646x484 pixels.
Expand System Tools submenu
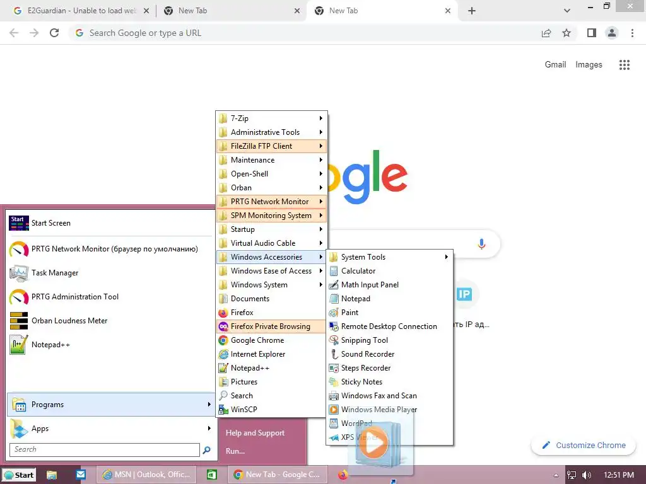(x=389, y=257)
